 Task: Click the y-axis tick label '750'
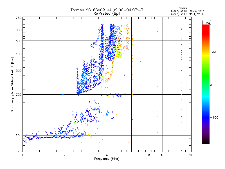click(19, 18)
